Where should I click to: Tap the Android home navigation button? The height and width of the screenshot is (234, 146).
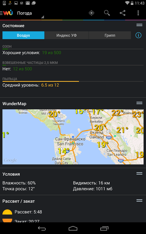click(73, 228)
